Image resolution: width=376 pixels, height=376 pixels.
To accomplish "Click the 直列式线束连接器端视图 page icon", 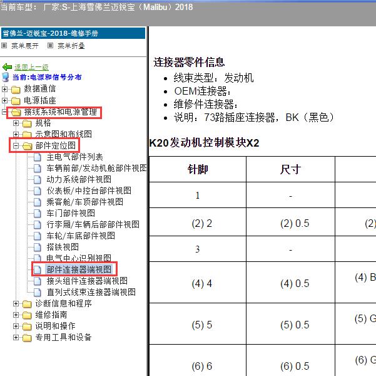I will click(x=37, y=292).
